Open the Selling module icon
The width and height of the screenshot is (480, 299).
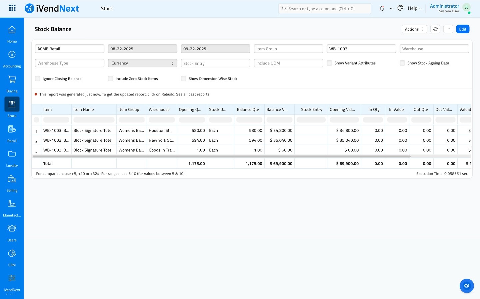[x=12, y=179]
